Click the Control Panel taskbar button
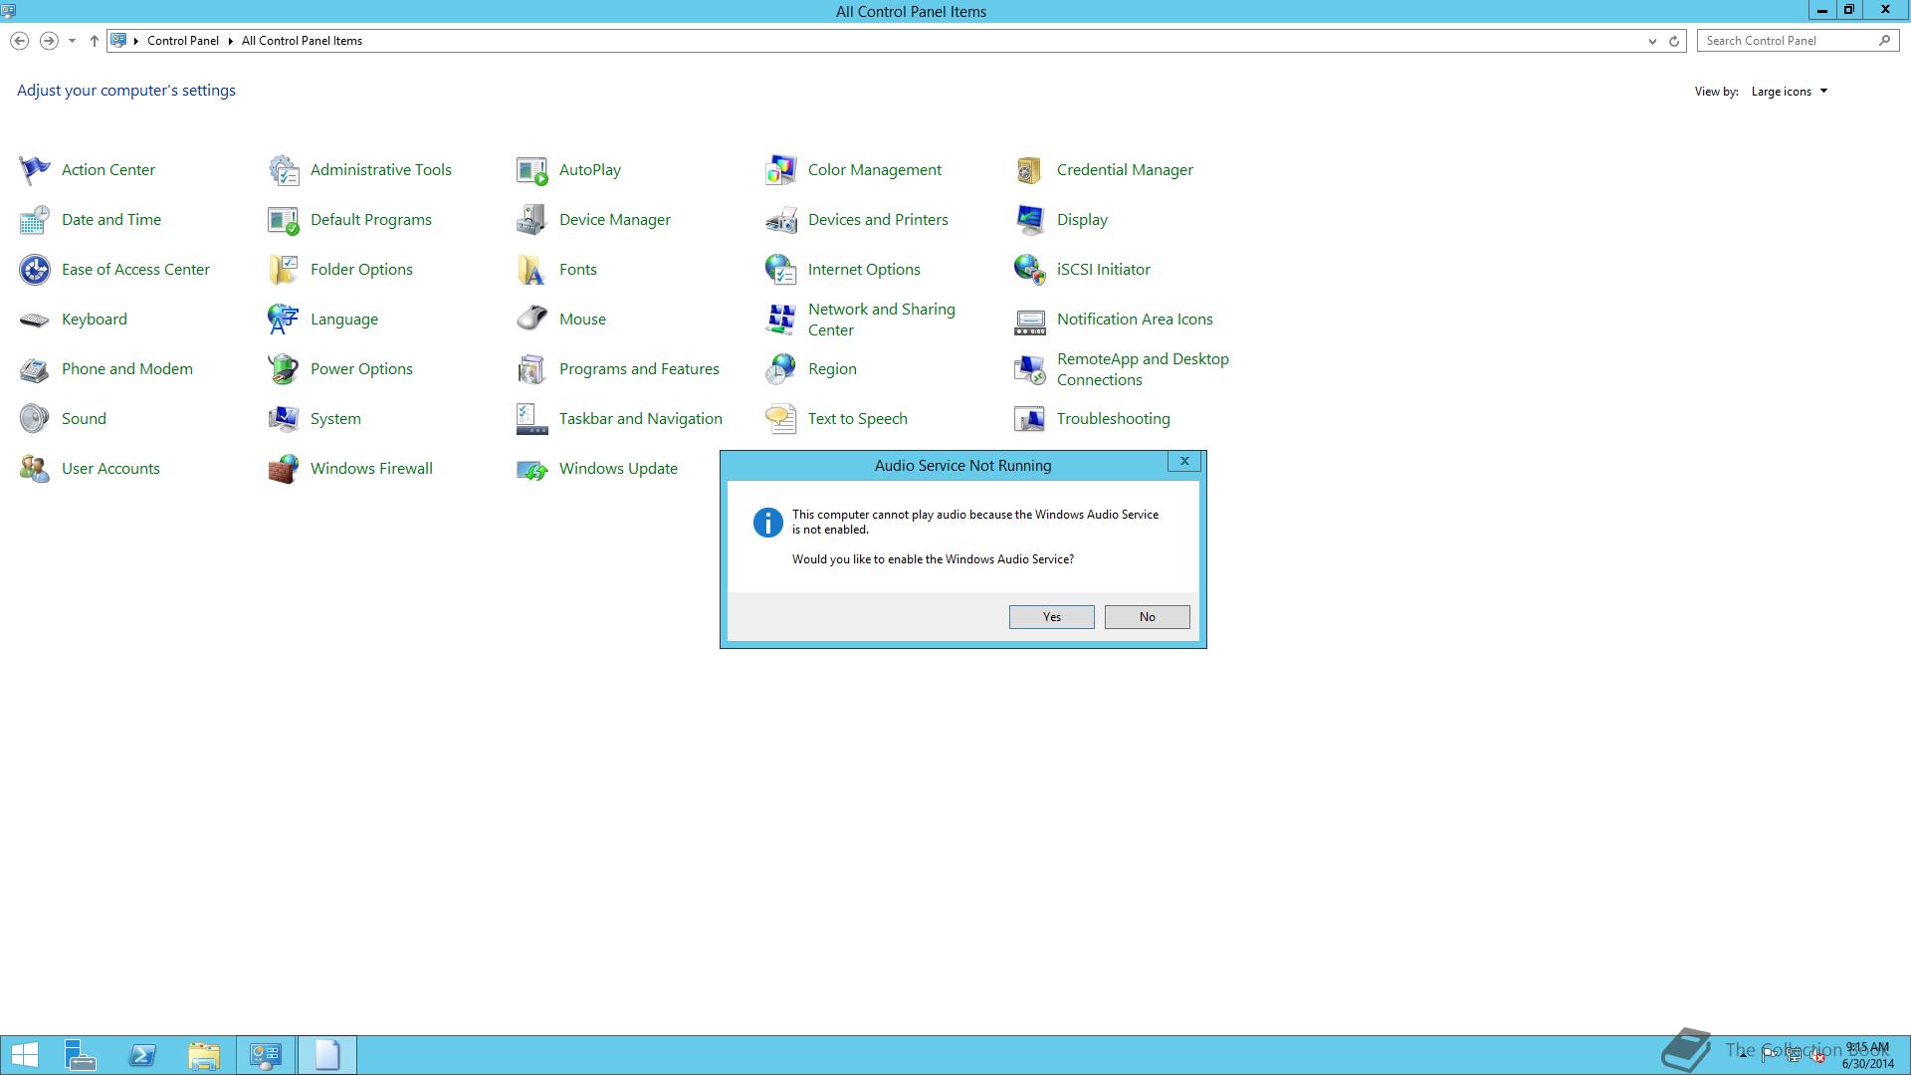 [266, 1055]
